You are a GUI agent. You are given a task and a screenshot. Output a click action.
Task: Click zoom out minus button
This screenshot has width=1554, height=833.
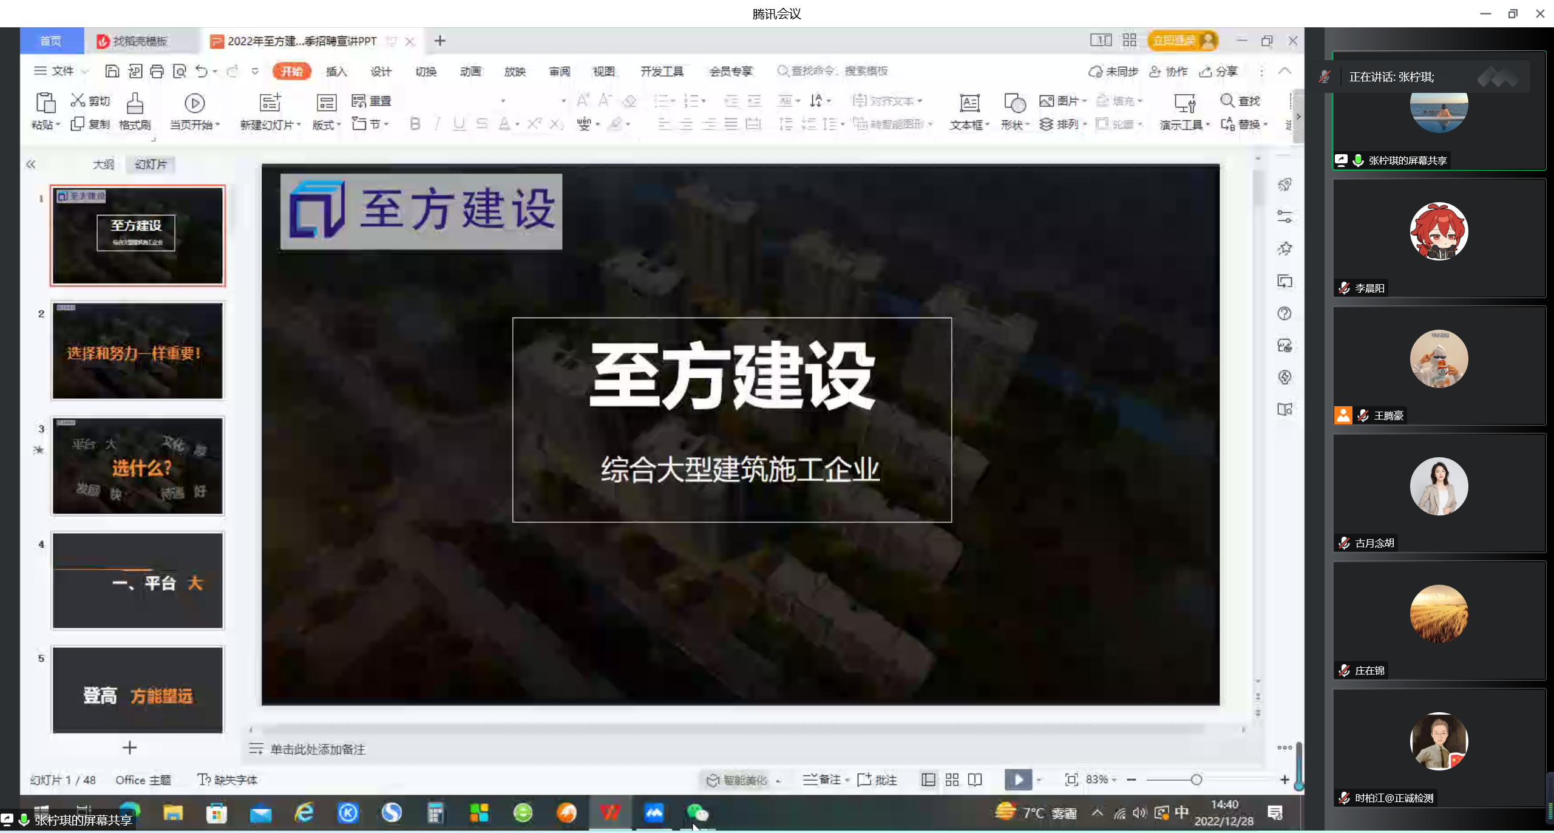coord(1132,780)
